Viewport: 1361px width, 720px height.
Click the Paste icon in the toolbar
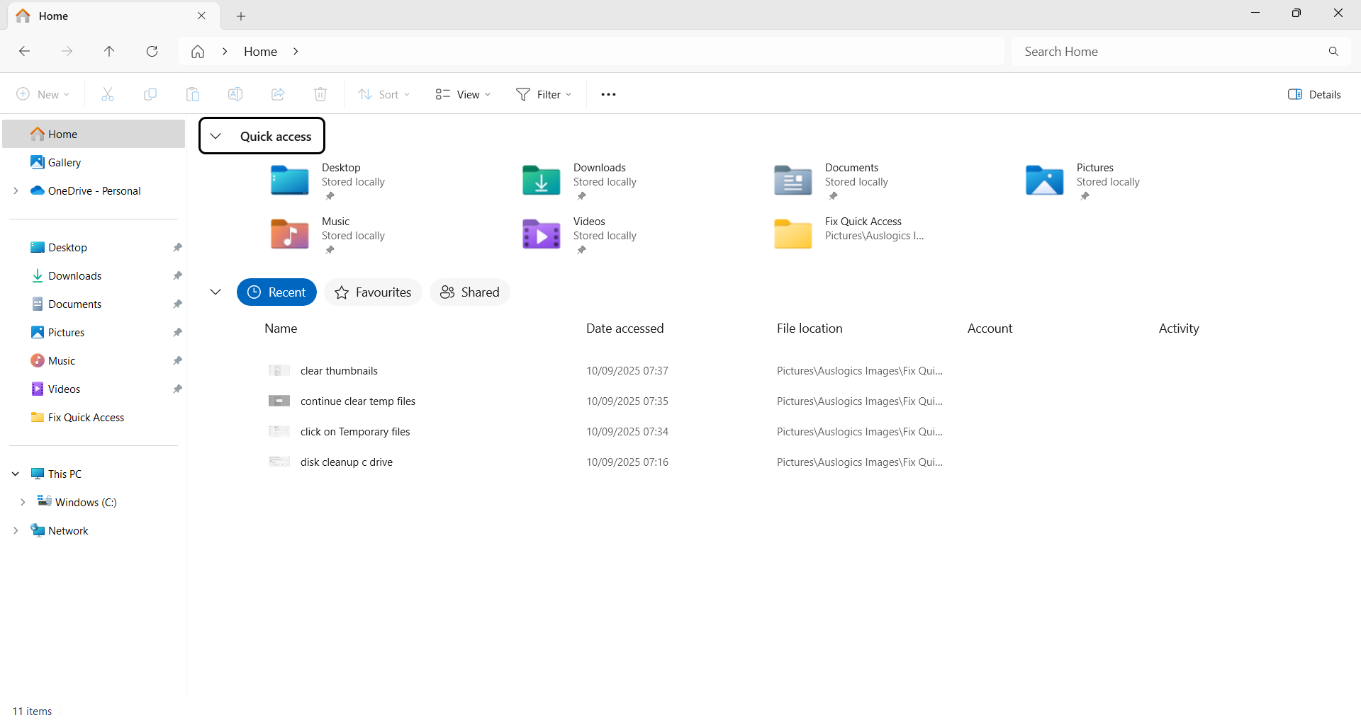pos(192,93)
